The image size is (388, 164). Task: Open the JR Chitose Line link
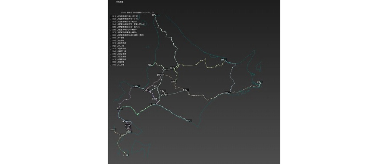[x=118, y=38]
